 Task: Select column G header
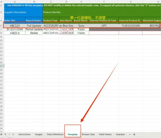click(x=131, y=2)
